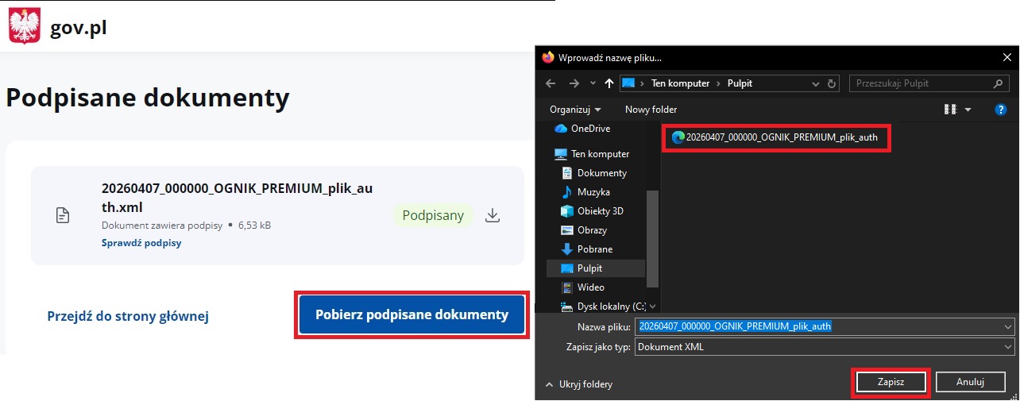This screenshot has width=1020, height=401.
Task: Click the Przeszukaj: Pulpit search field
Action: tap(921, 83)
